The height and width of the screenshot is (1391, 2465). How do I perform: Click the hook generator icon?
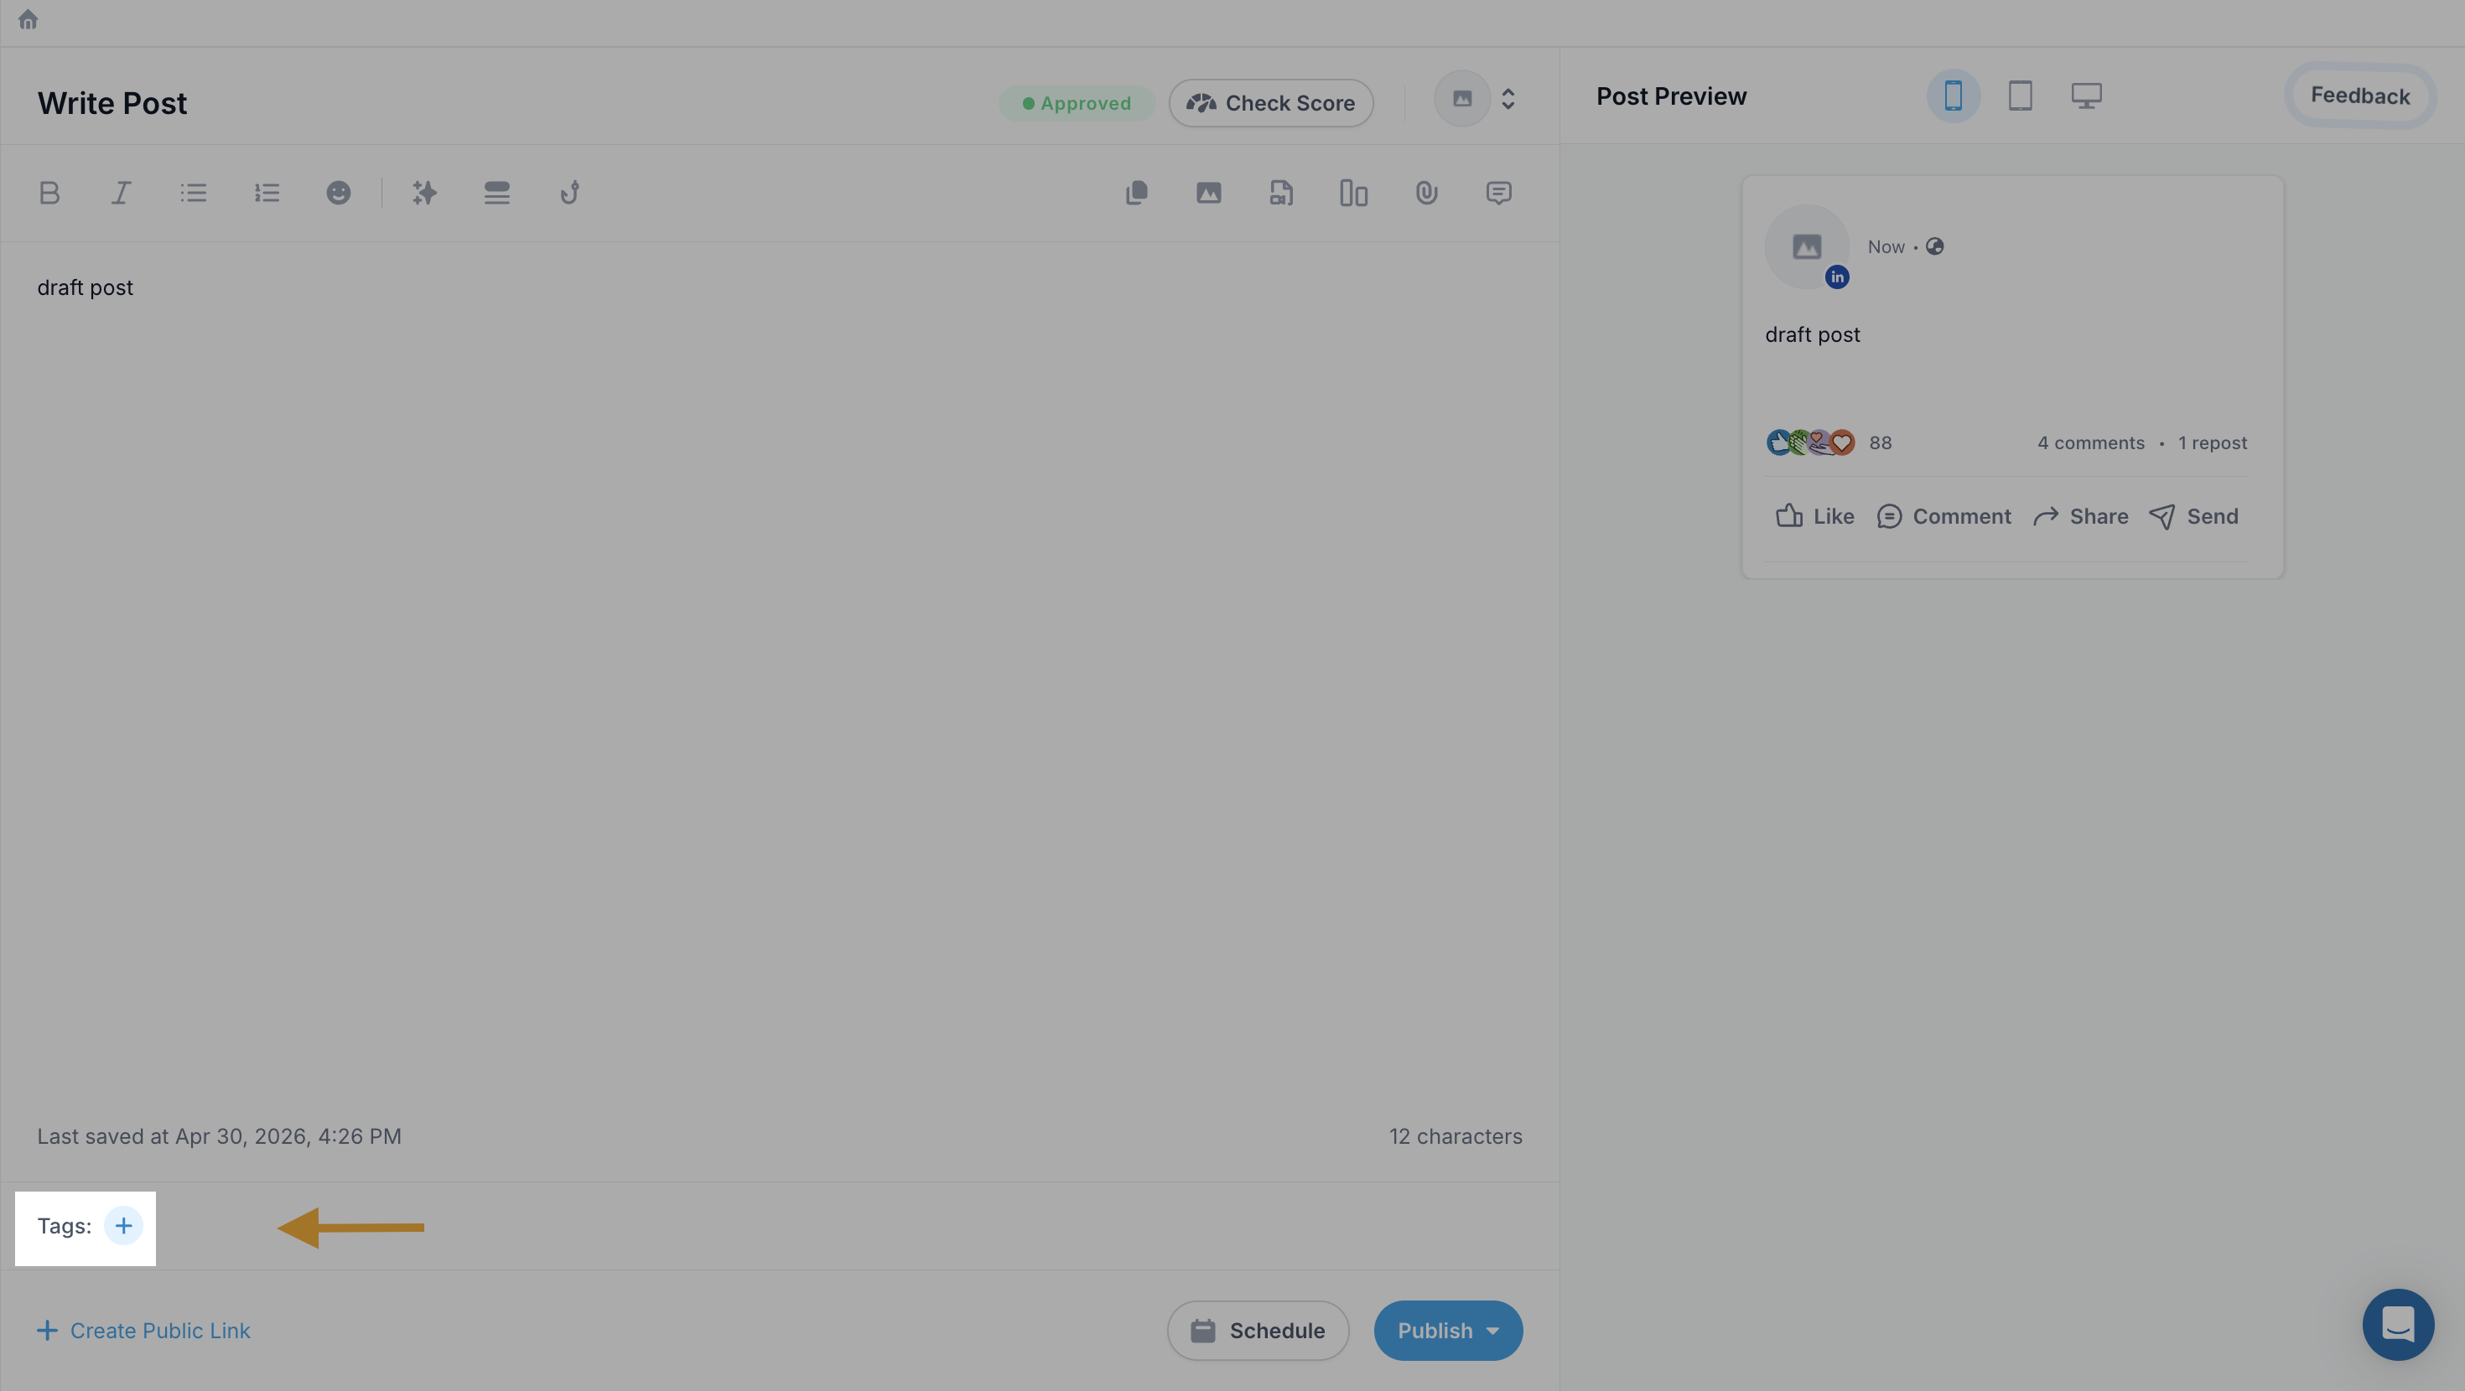[569, 194]
